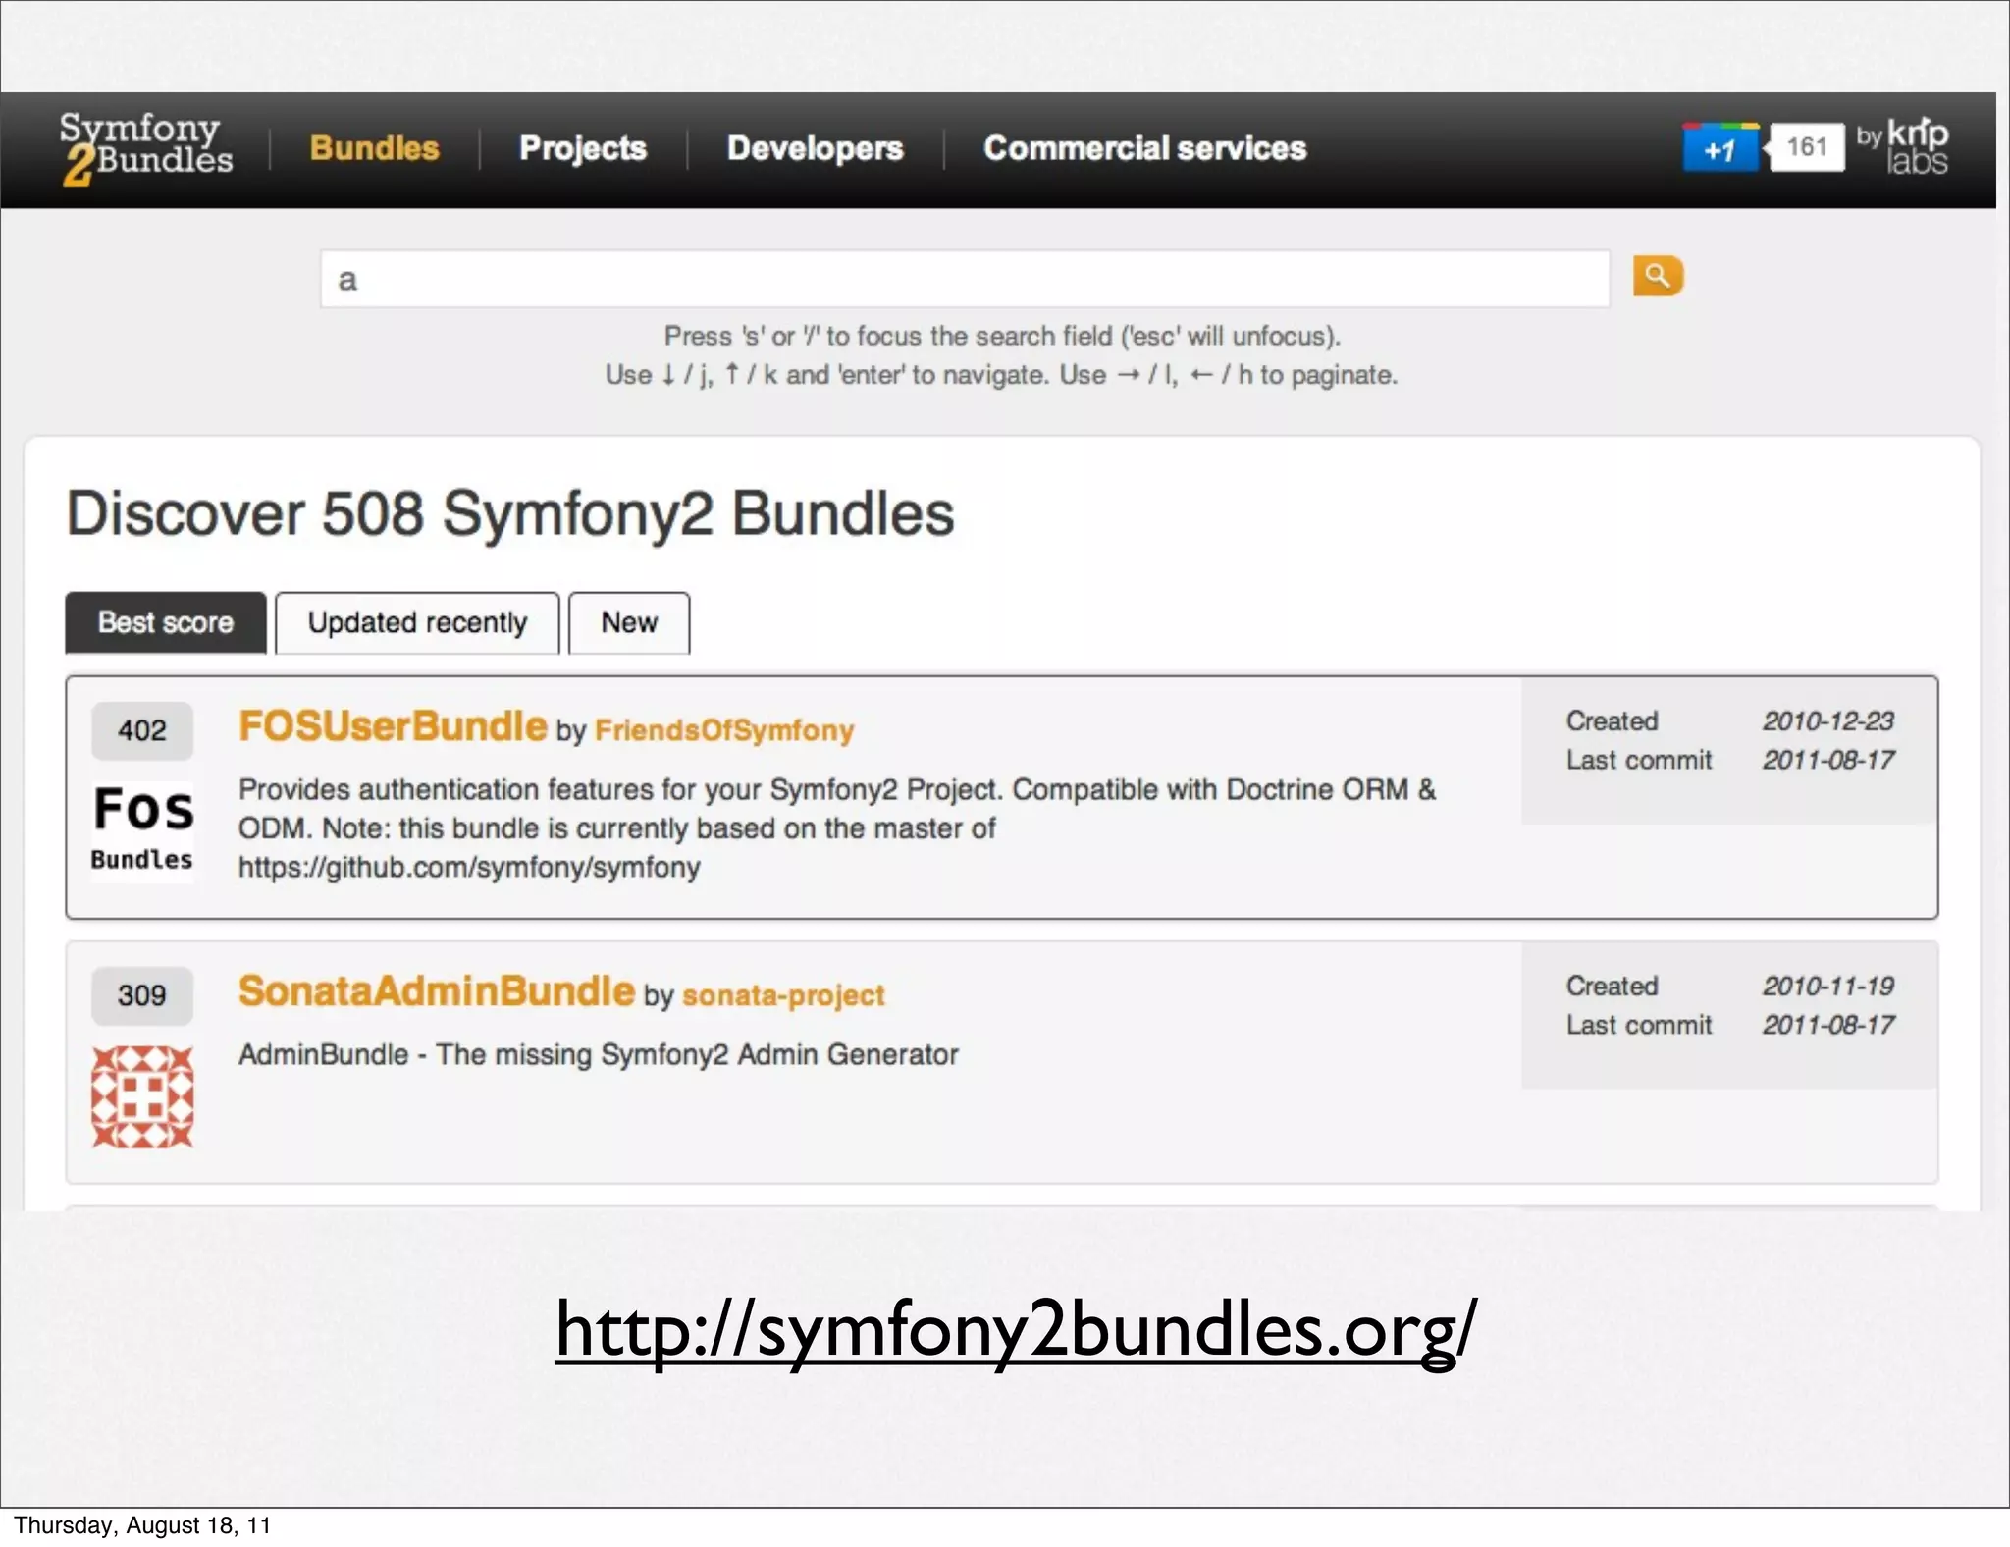Focus the search input field
Viewport: 2010px width, 1547px height.
[964, 280]
